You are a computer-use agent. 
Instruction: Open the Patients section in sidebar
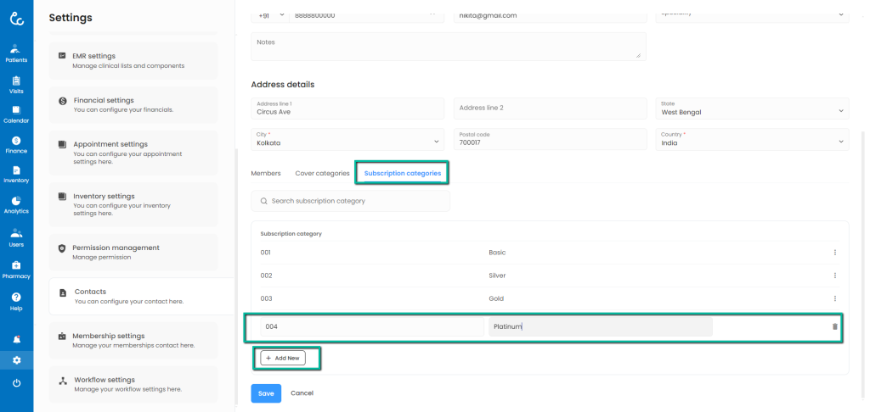pyautogui.click(x=16, y=53)
